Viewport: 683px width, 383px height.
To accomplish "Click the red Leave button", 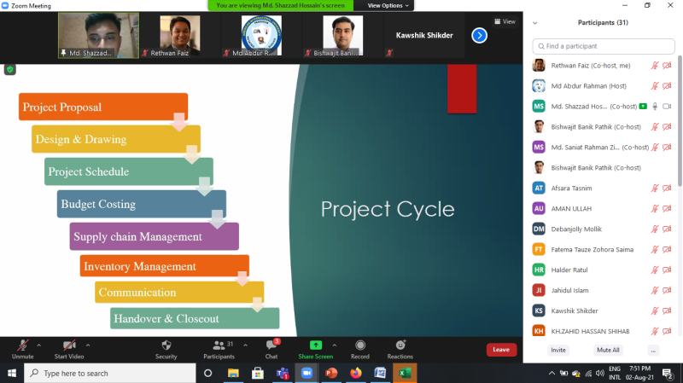I will tap(501, 349).
